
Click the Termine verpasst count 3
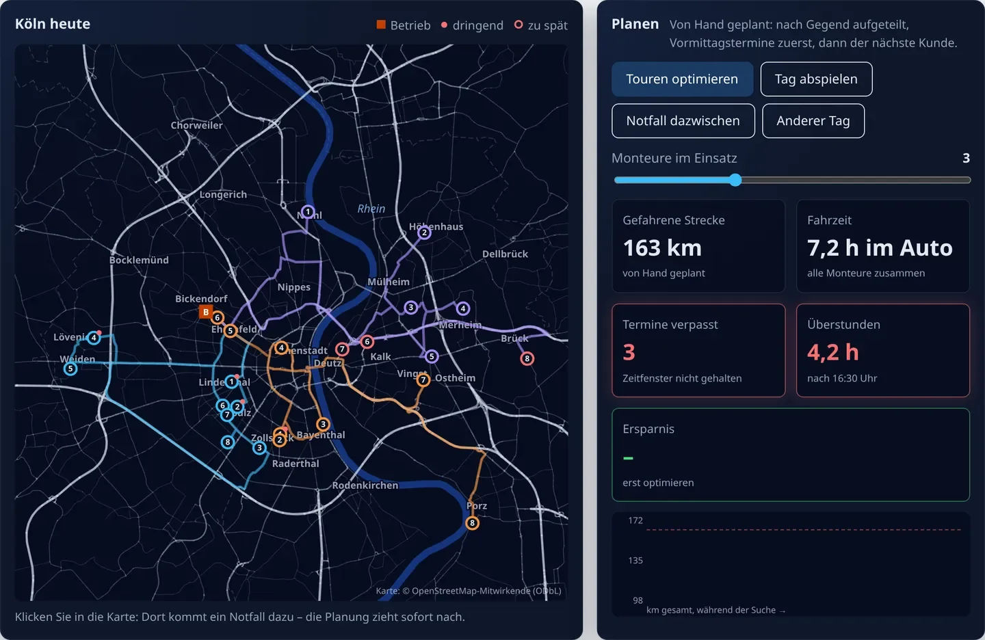click(629, 352)
